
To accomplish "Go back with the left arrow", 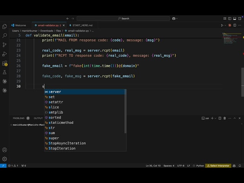I will coord(68,19).
